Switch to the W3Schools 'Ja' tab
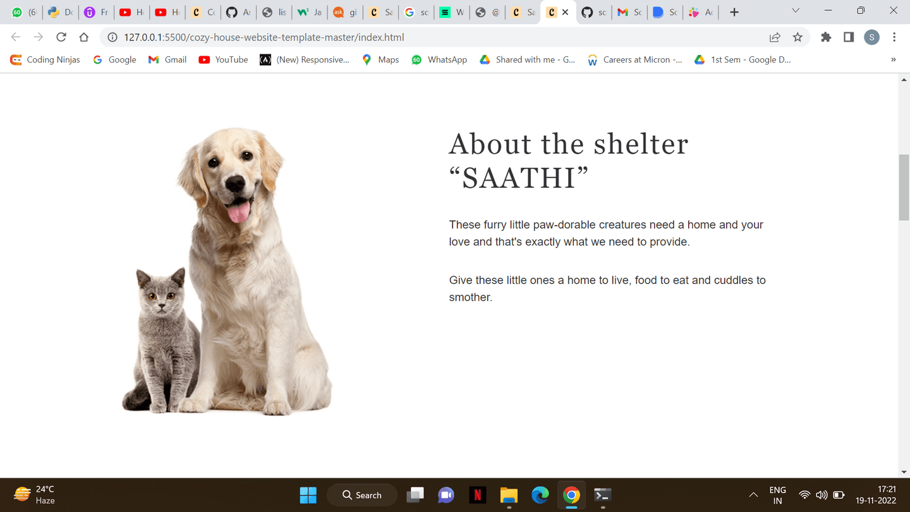This screenshot has height=512, width=910. [310, 12]
